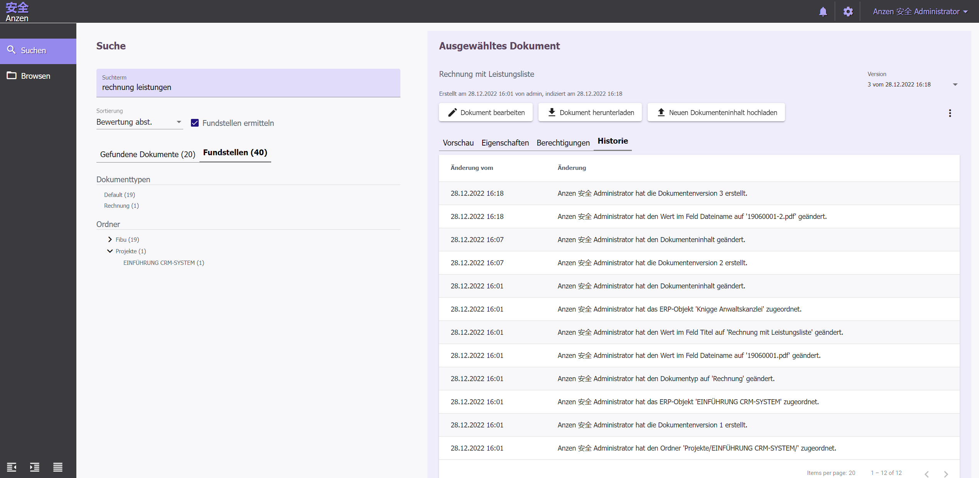Click the justified lines layout icon
Image resolution: width=979 pixels, height=478 pixels.
[x=58, y=467]
